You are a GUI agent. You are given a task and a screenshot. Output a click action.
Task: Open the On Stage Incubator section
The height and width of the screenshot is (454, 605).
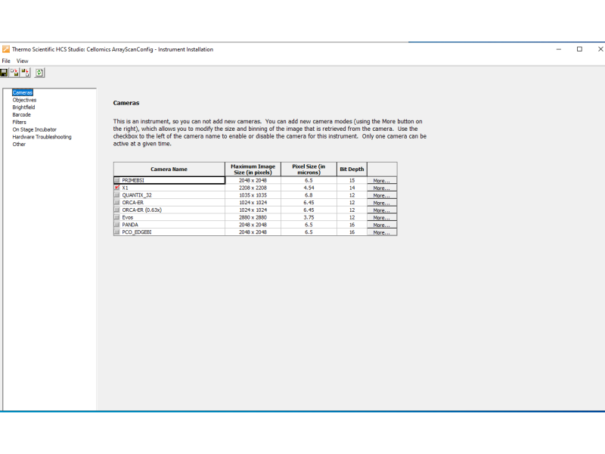click(34, 129)
